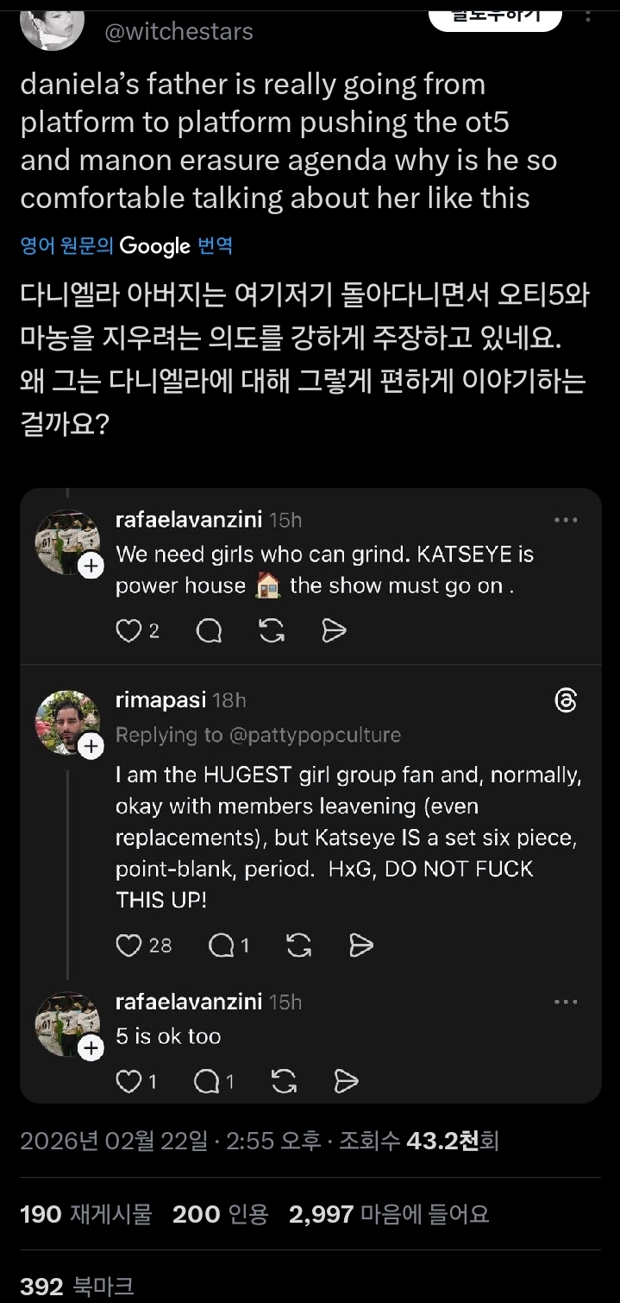
Task: Click the Threads logo on rimapasi's post
Action: pos(566,700)
